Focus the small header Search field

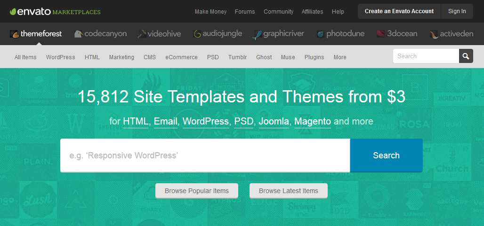tap(426, 56)
